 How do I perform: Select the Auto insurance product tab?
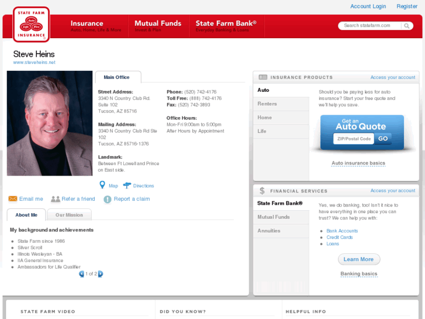click(x=281, y=90)
